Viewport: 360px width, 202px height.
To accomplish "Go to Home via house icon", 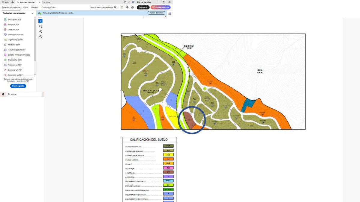I will point(13,2).
